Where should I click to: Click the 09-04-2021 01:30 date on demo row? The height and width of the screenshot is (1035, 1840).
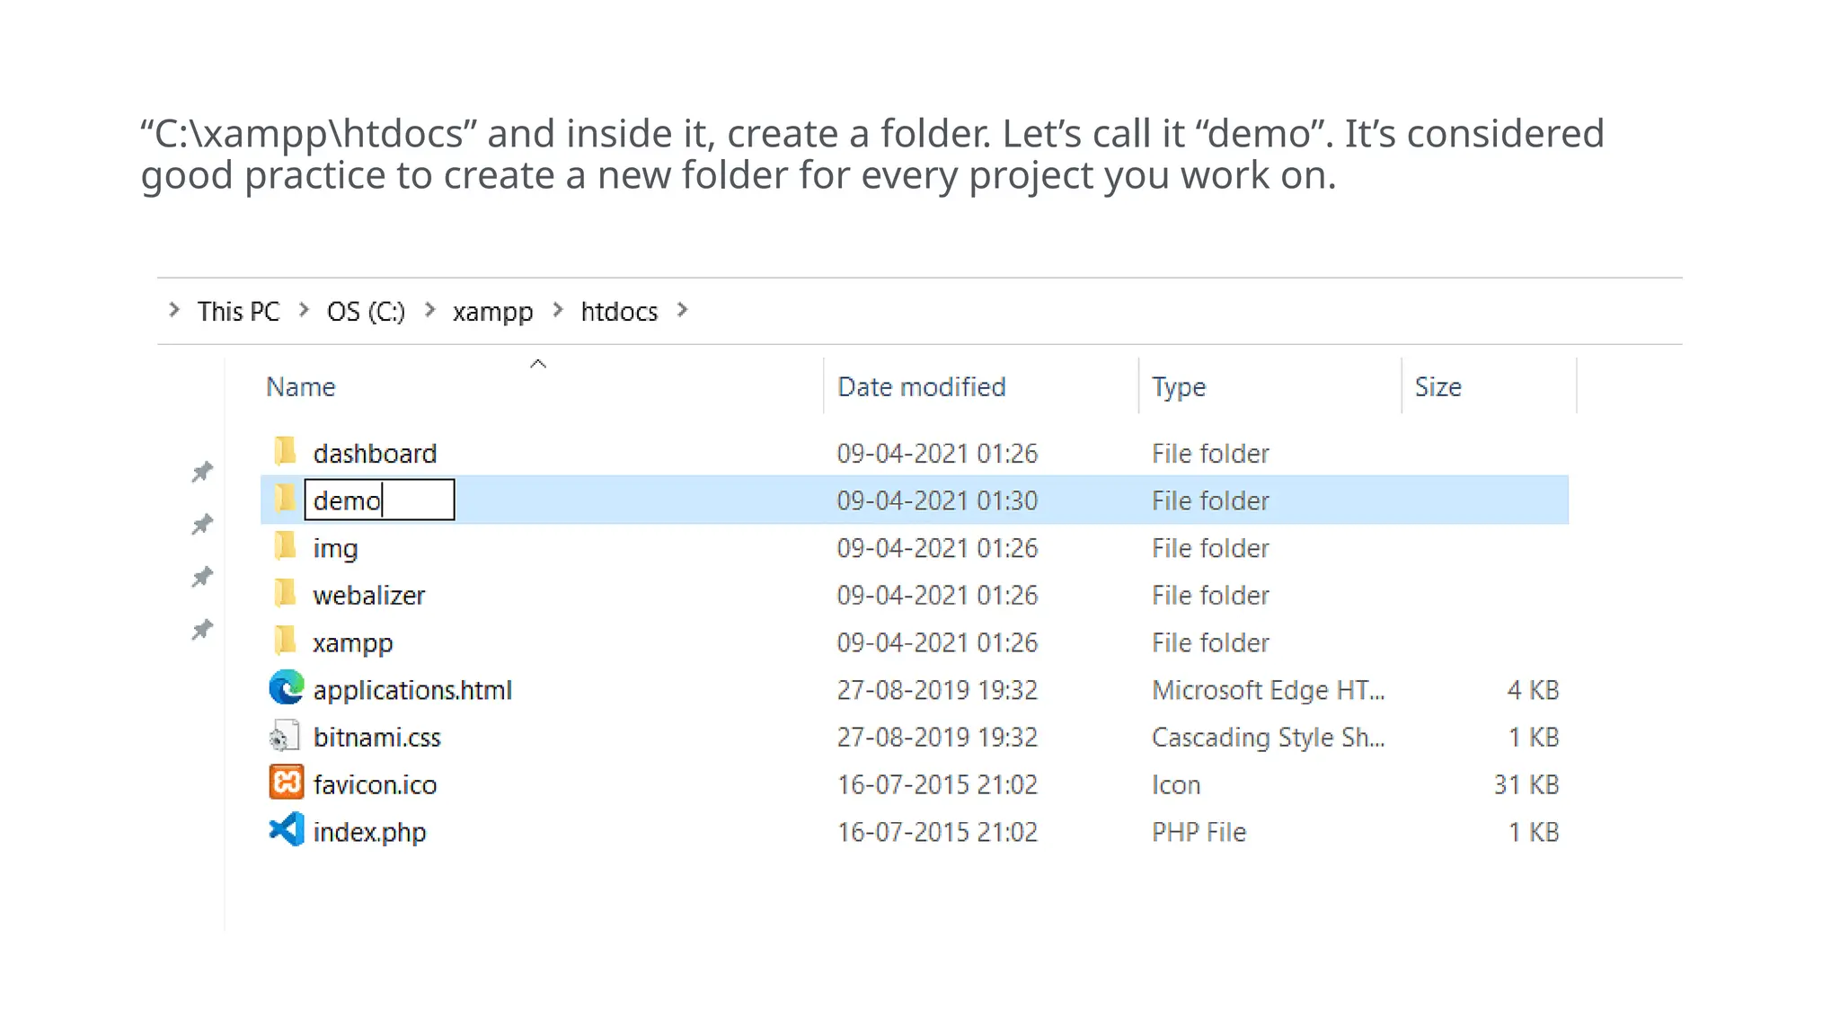pyautogui.click(x=937, y=500)
